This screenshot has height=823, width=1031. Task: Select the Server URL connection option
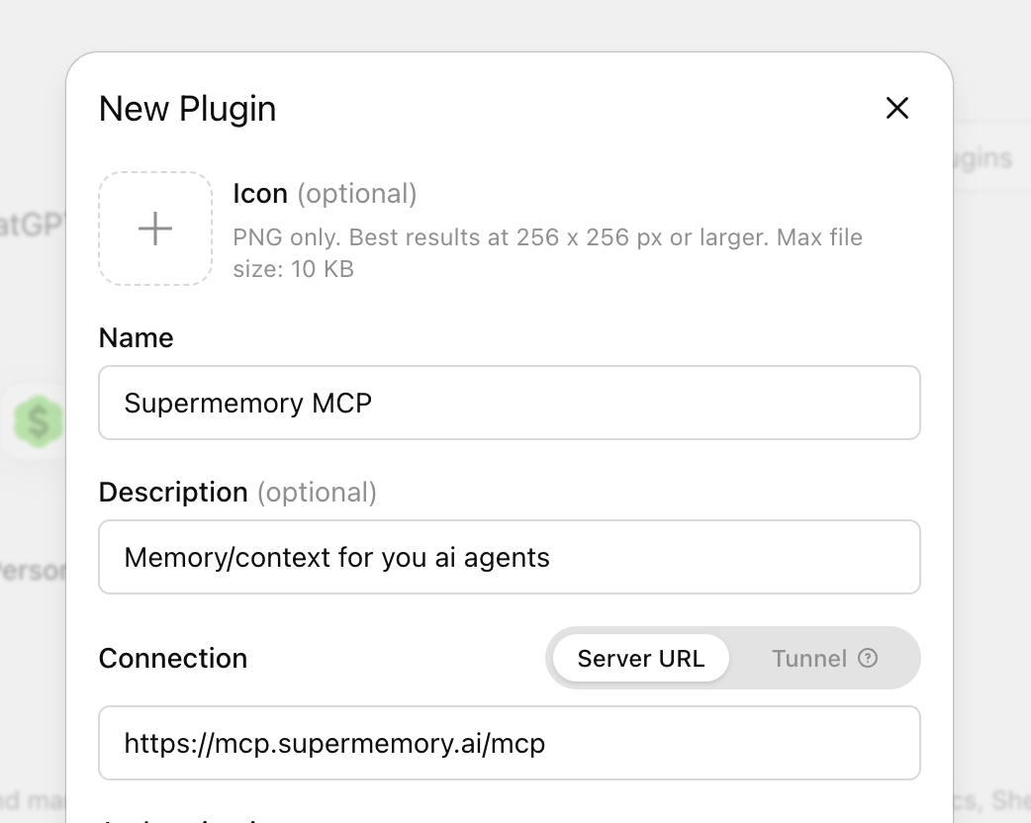click(x=641, y=658)
